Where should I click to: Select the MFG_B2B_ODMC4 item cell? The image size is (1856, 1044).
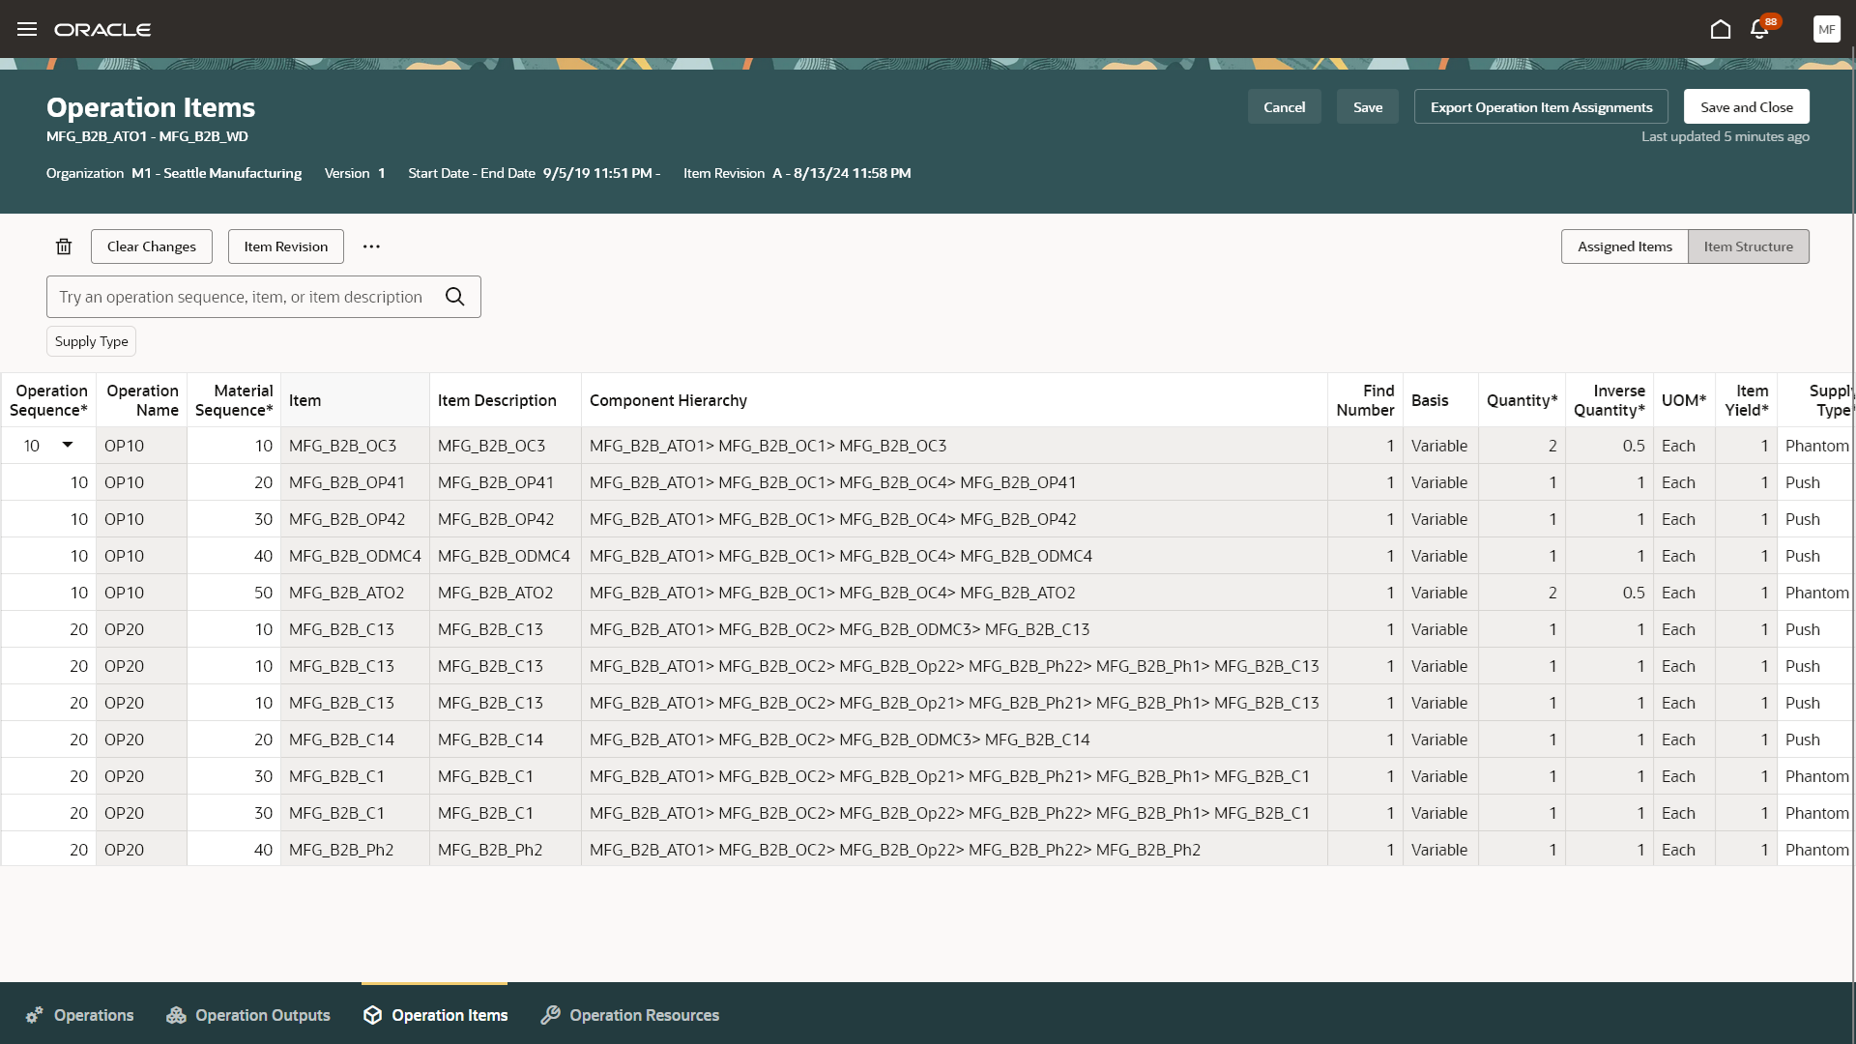tap(355, 556)
